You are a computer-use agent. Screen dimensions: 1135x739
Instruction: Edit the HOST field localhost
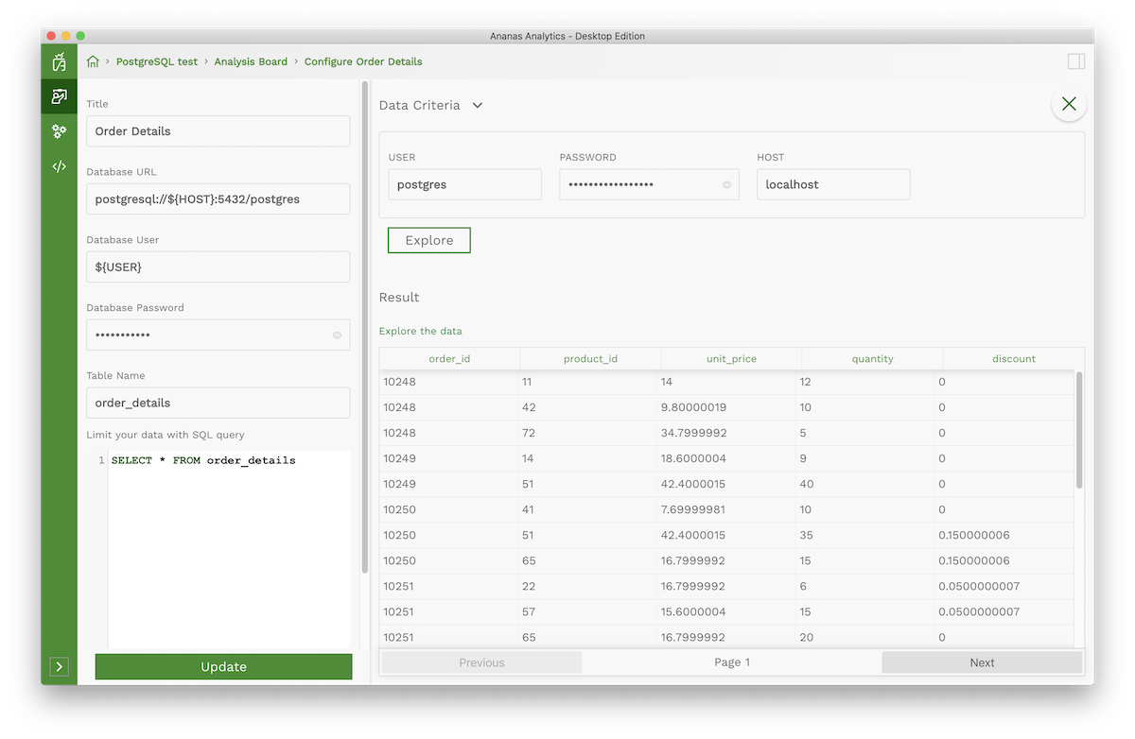[x=833, y=184]
